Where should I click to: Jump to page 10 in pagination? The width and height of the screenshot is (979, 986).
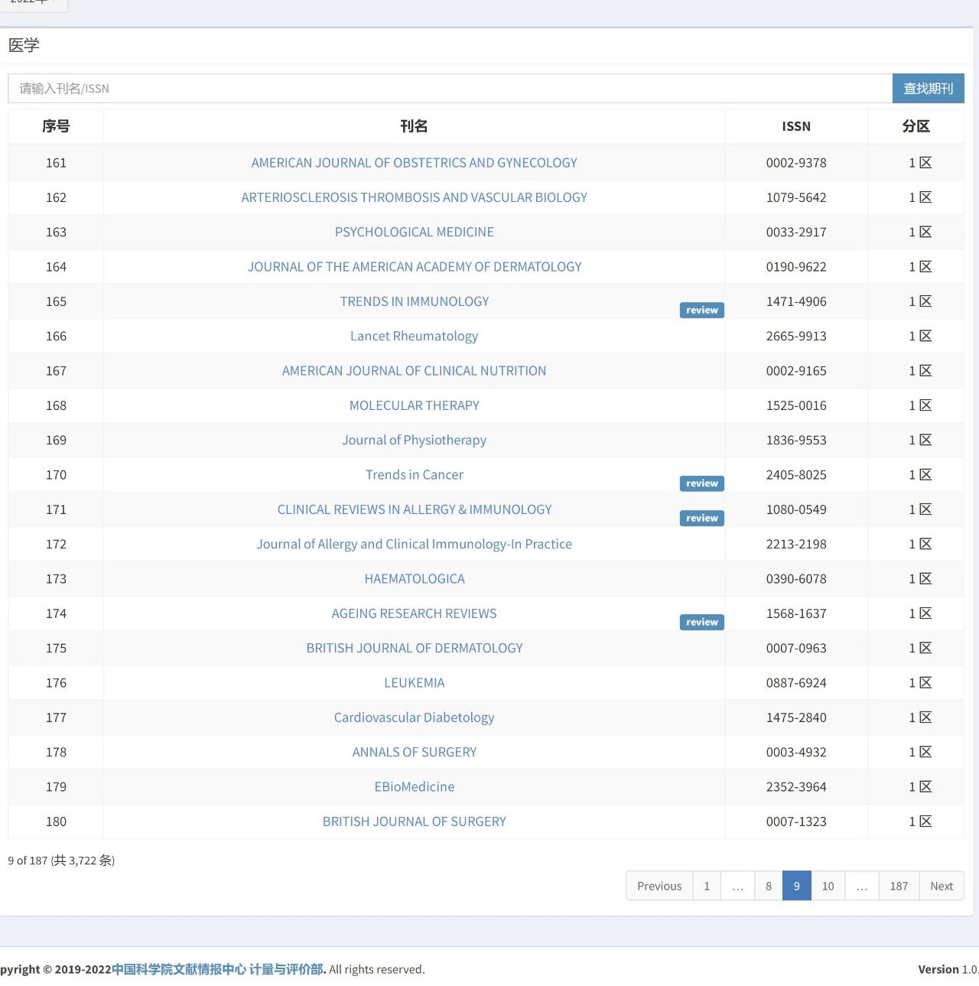coord(828,886)
